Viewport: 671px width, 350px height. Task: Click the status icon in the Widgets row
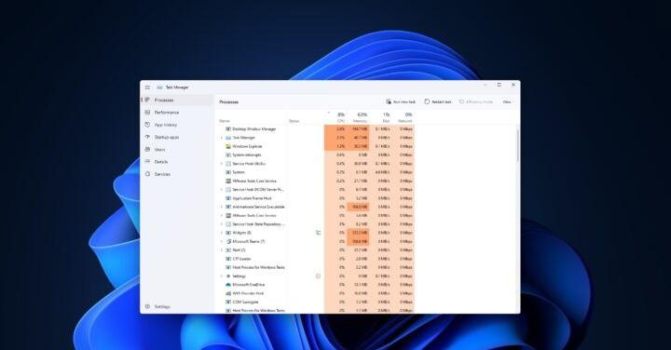tap(318, 233)
